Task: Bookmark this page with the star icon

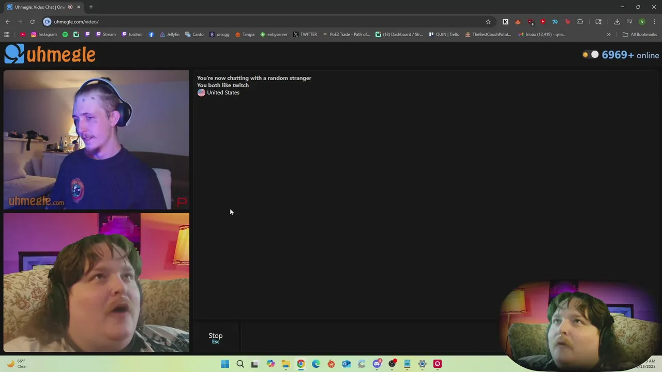Action: [488, 22]
